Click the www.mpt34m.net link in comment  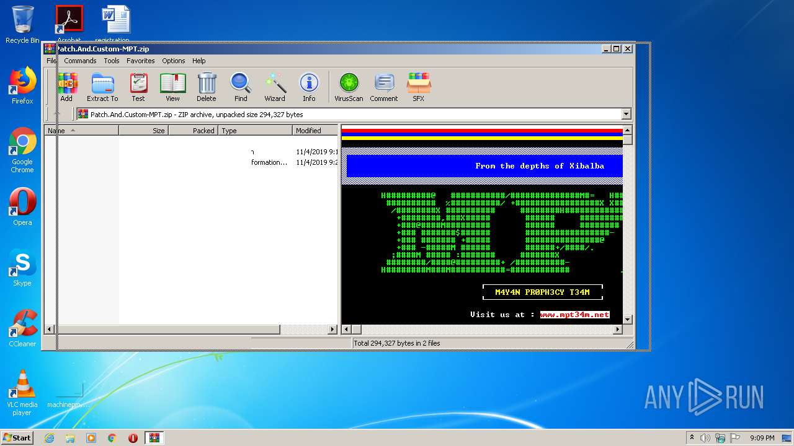574,315
